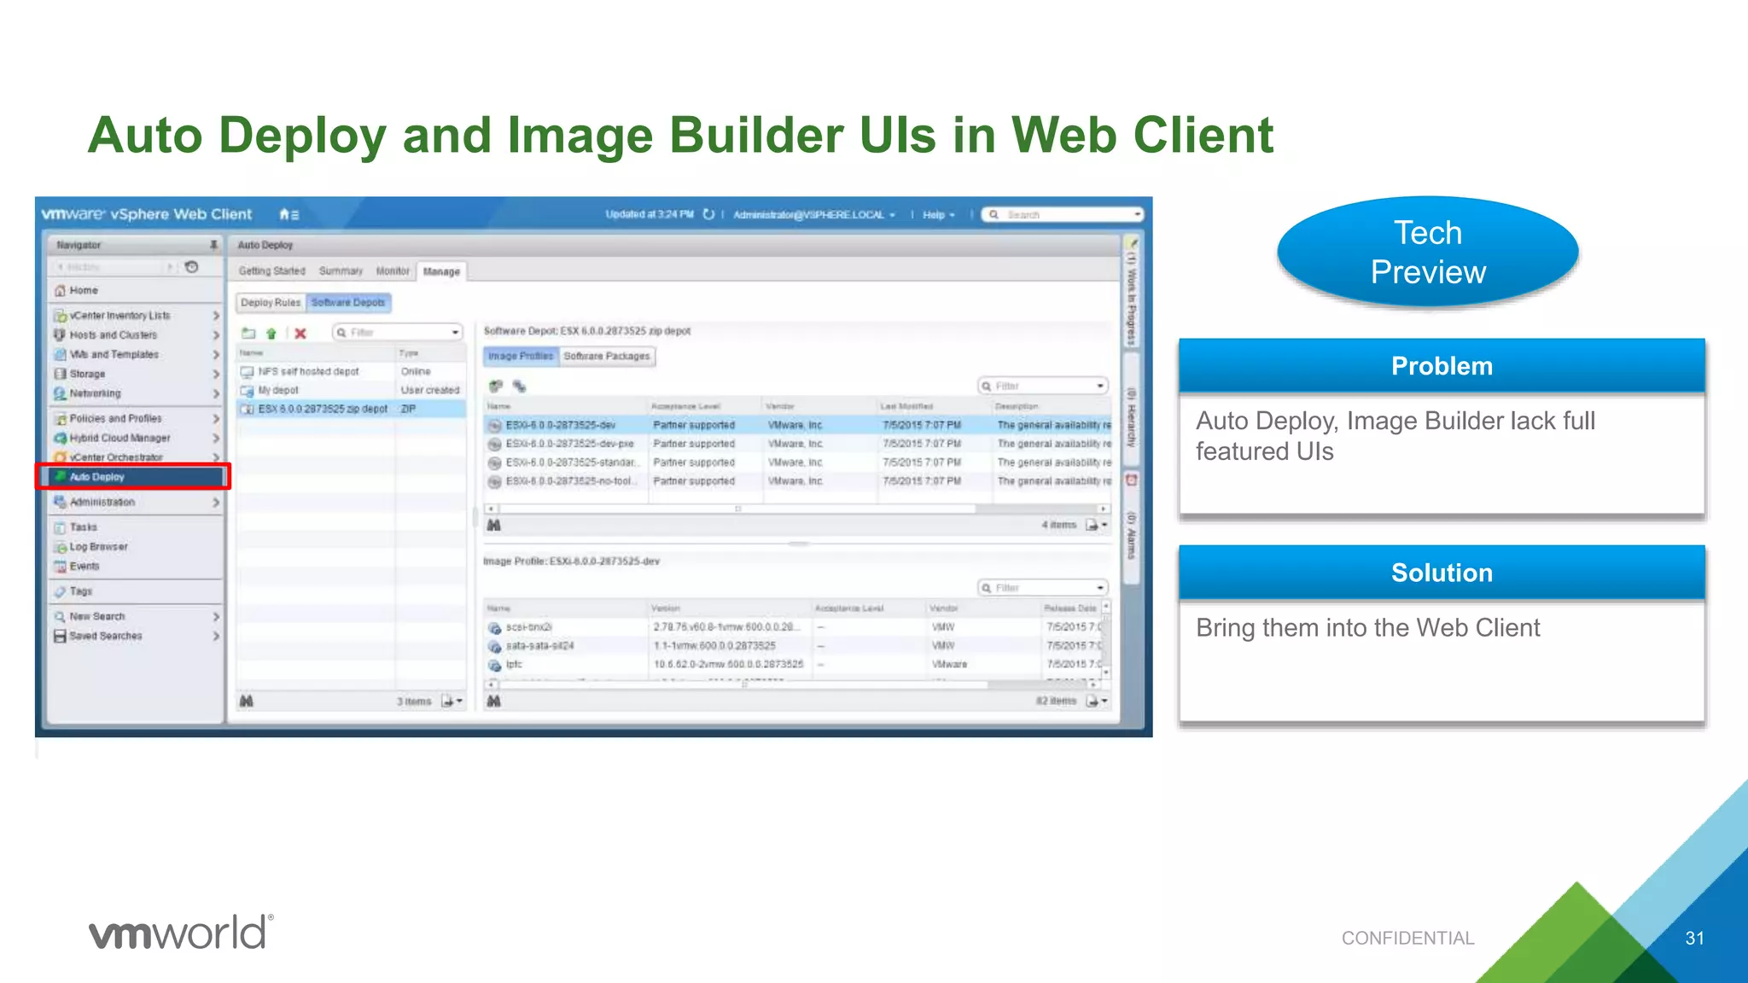Click the Log Browser icon

point(60,547)
